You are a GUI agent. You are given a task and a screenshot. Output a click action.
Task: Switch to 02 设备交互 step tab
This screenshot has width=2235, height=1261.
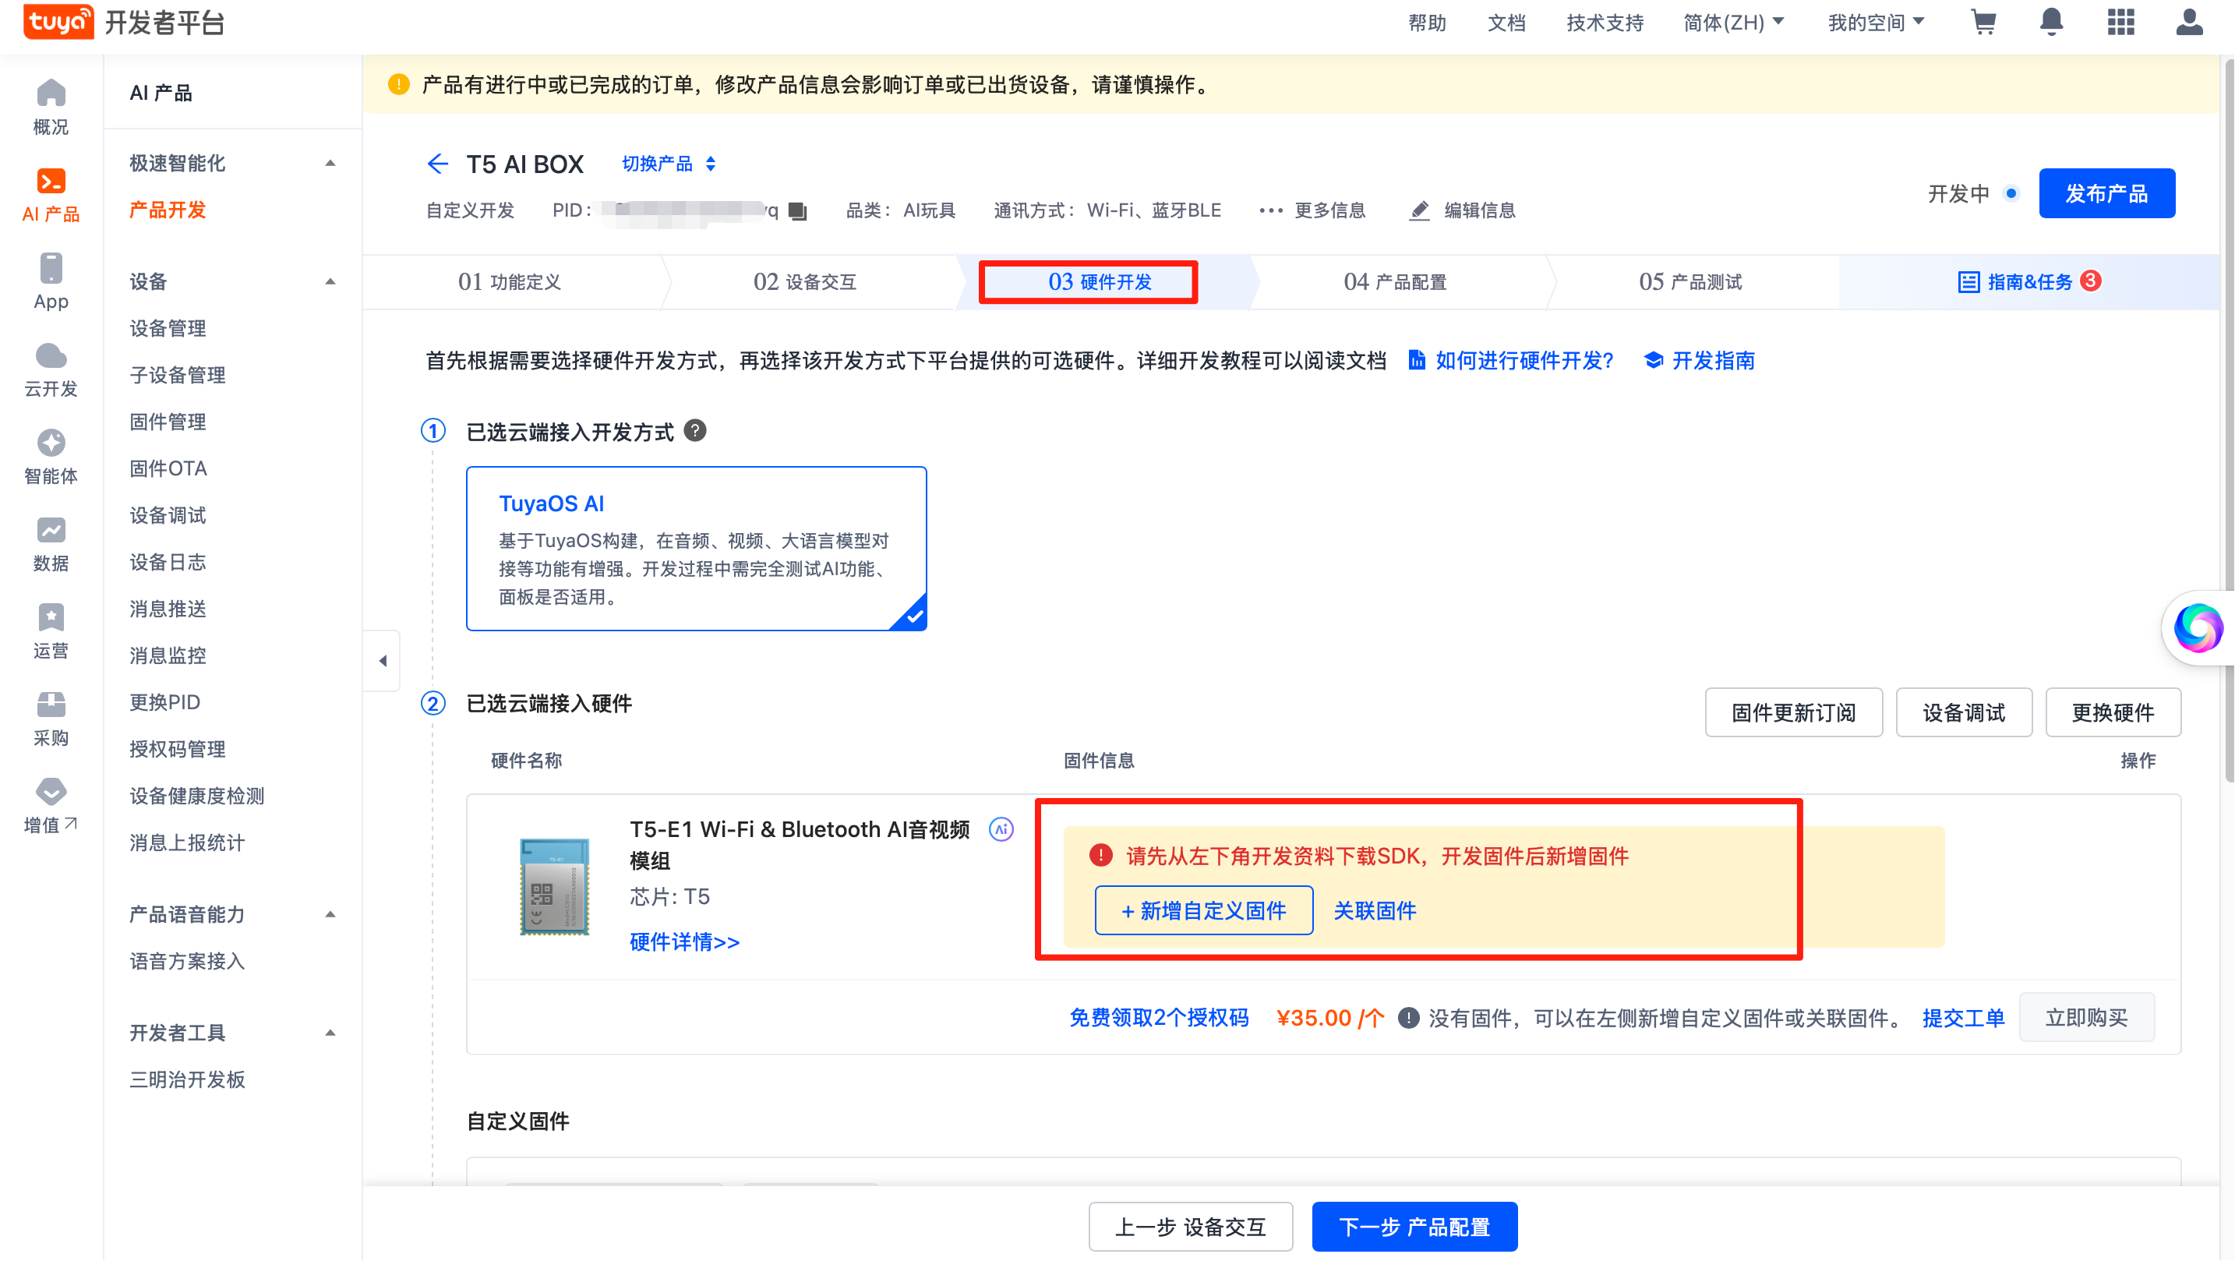805,281
